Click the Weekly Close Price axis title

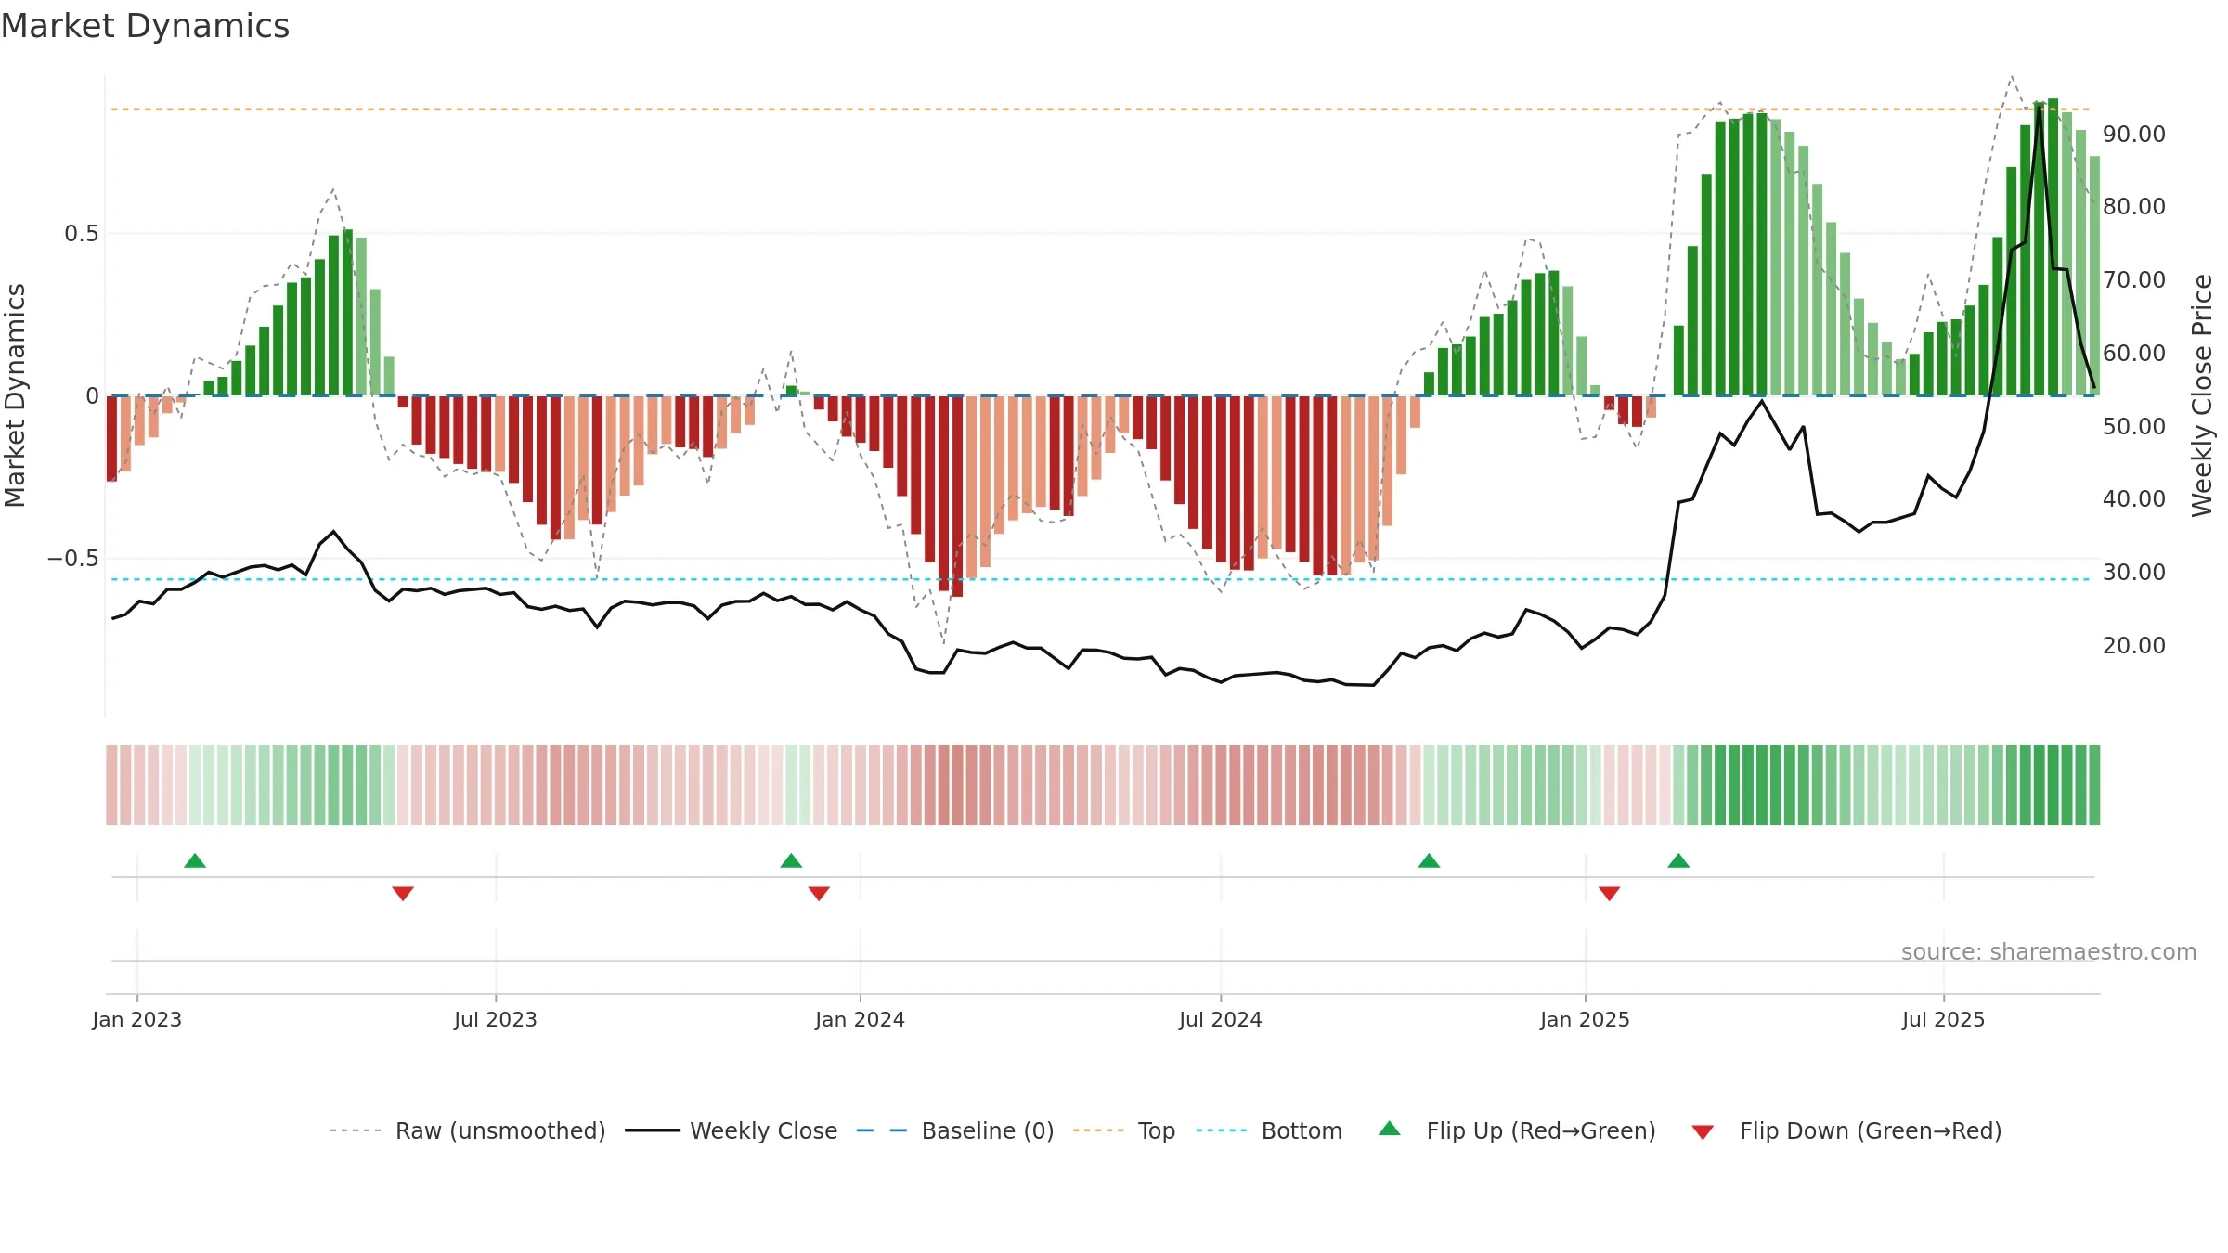(2203, 395)
